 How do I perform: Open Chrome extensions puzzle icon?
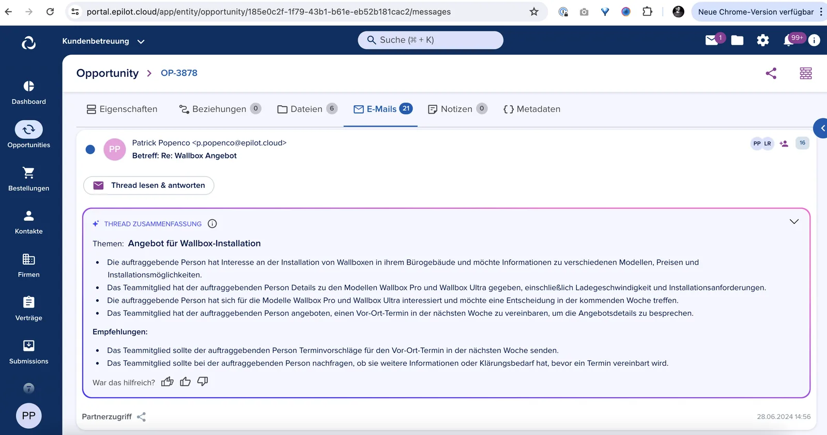tap(647, 11)
